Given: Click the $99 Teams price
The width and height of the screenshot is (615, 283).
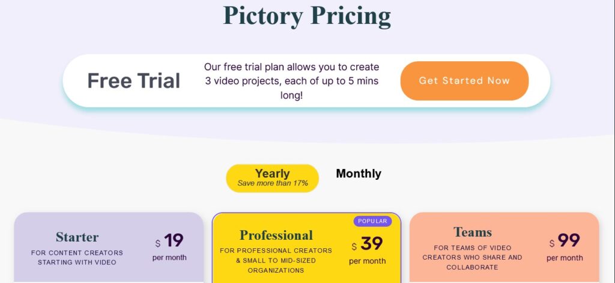Looking at the screenshot, I should [x=565, y=240].
